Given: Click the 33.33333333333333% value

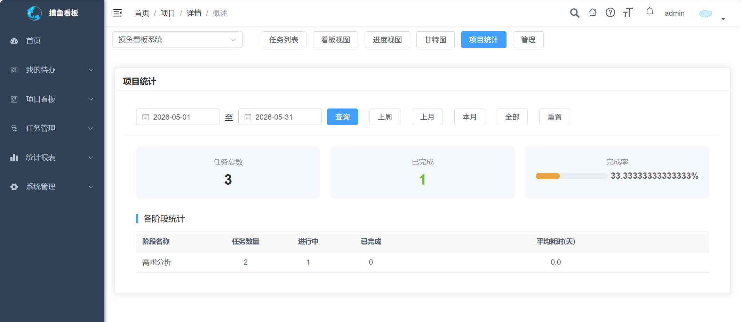Looking at the screenshot, I should click(x=654, y=176).
